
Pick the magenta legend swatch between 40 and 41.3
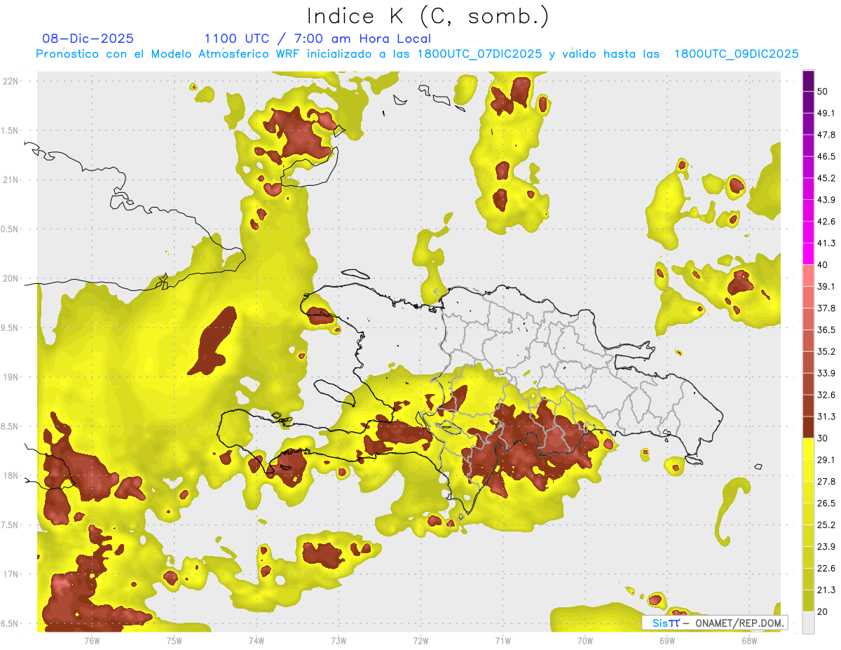(809, 254)
